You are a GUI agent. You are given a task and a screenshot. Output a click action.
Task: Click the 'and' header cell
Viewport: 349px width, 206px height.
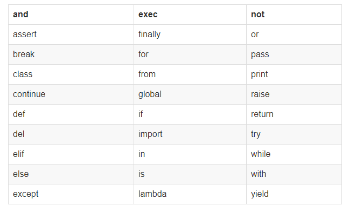(x=71, y=15)
